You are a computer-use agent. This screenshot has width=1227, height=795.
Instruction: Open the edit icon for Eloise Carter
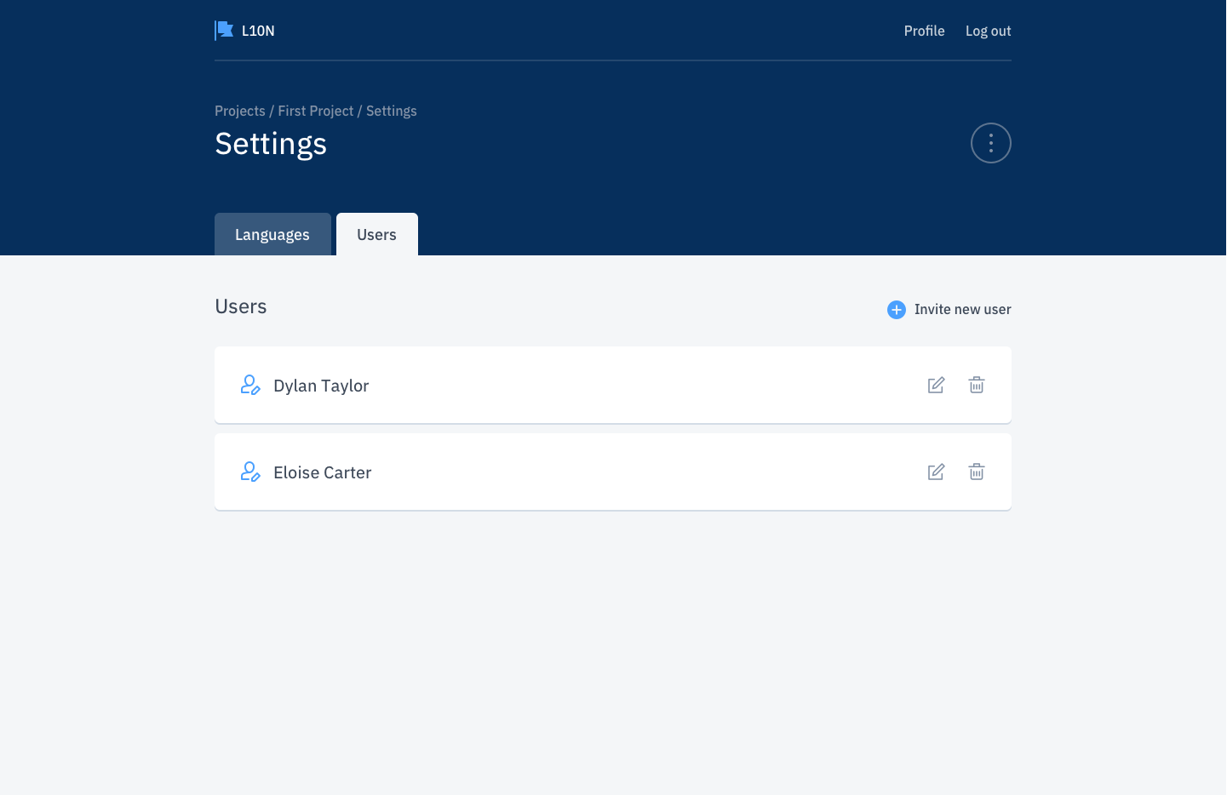936,472
